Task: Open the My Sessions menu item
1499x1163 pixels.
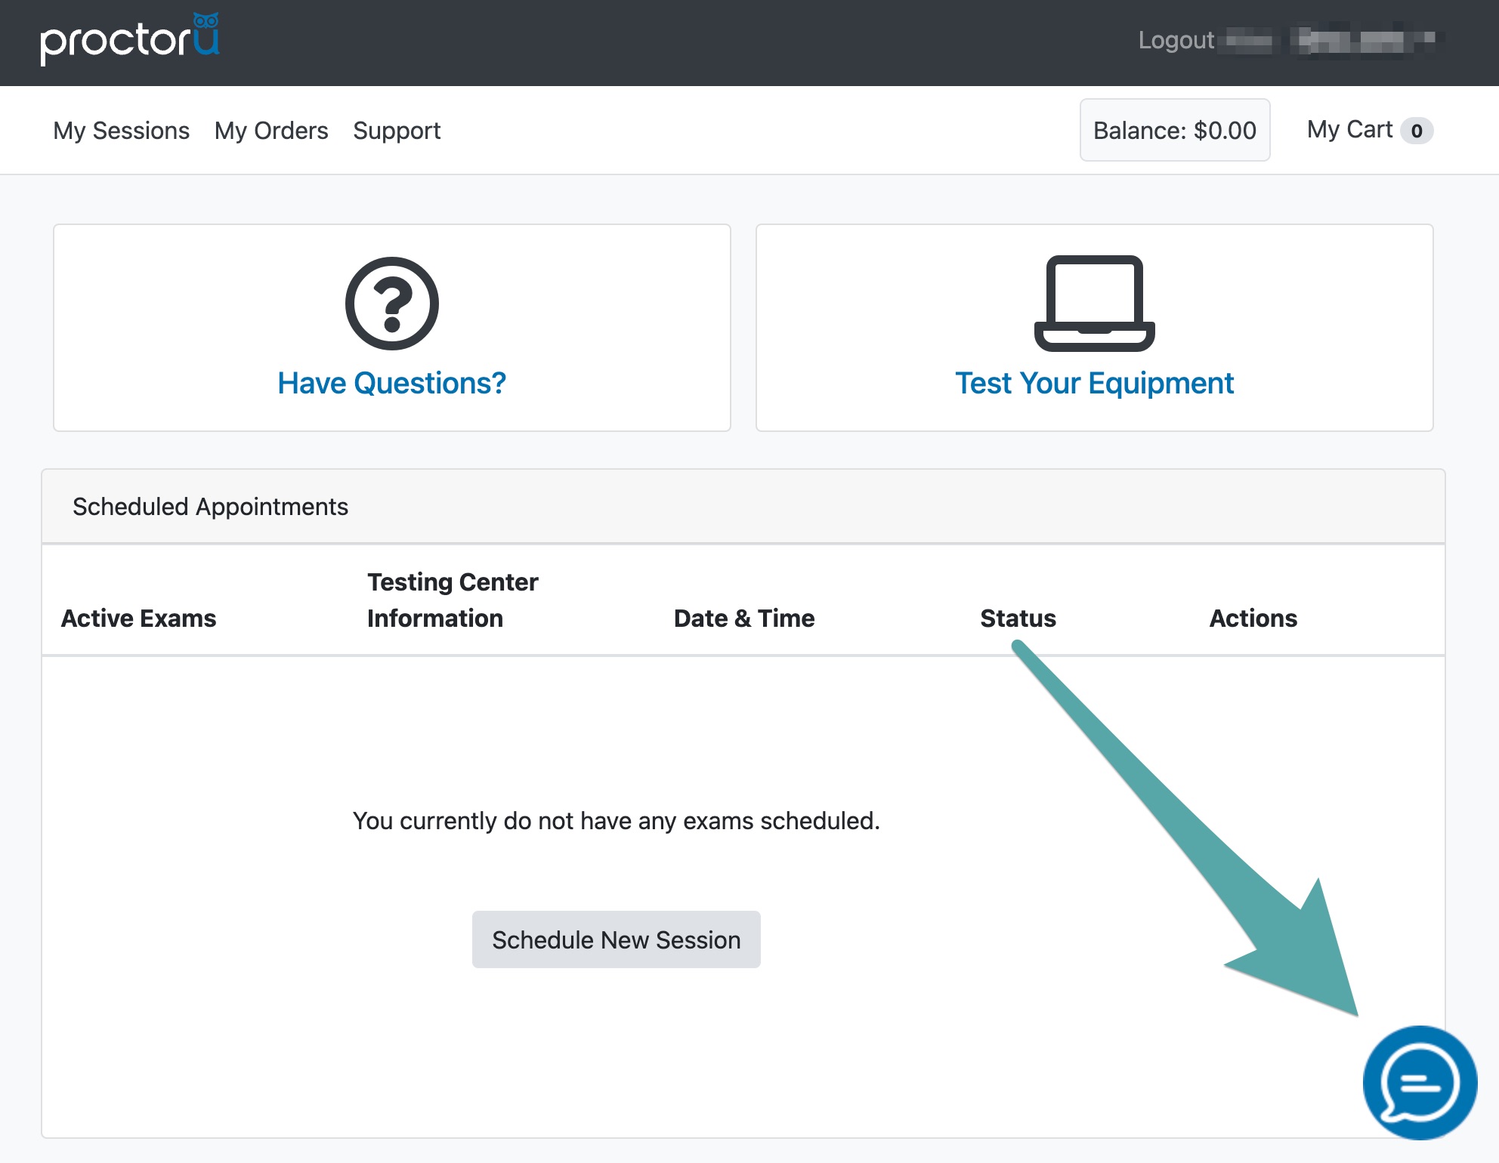Action: pyautogui.click(x=121, y=131)
